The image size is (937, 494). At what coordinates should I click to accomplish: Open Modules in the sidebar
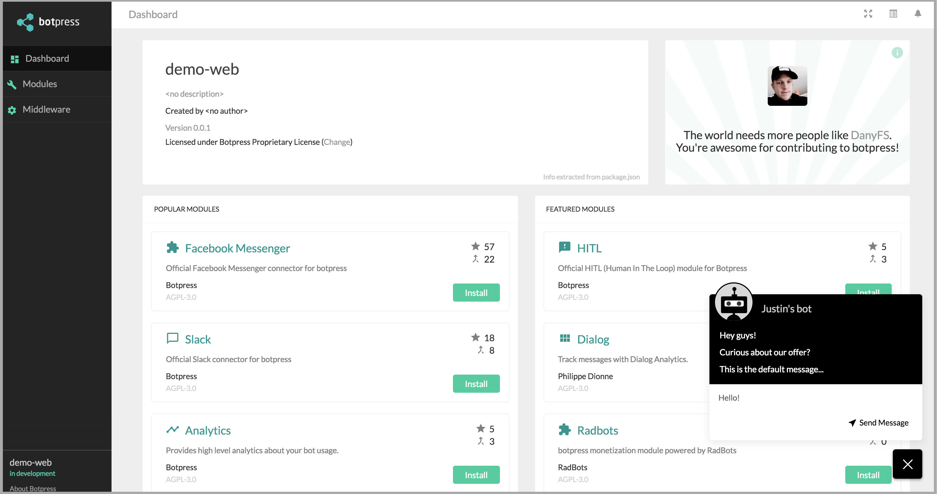[40, 84]
